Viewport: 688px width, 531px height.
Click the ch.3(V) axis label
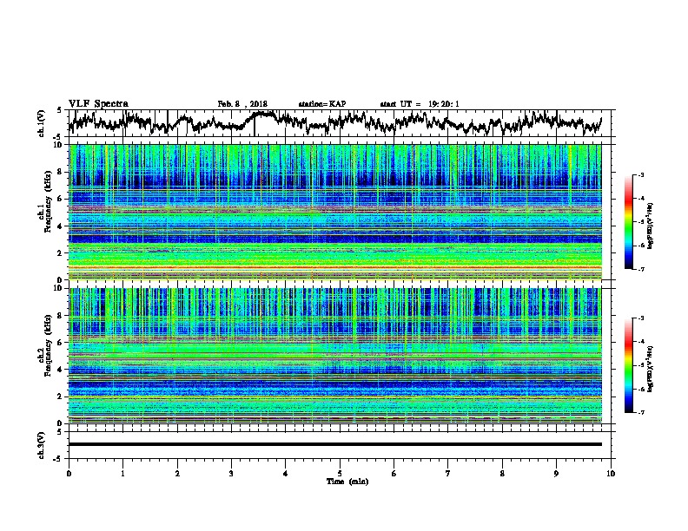pyautogui.click(x=41, y=445)
